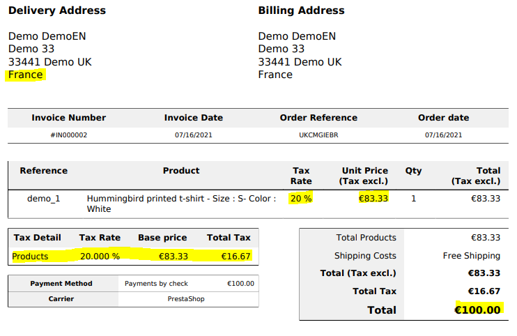Click highlighted France in delivery address
The image size is (517, 336).
pos(26,75)
